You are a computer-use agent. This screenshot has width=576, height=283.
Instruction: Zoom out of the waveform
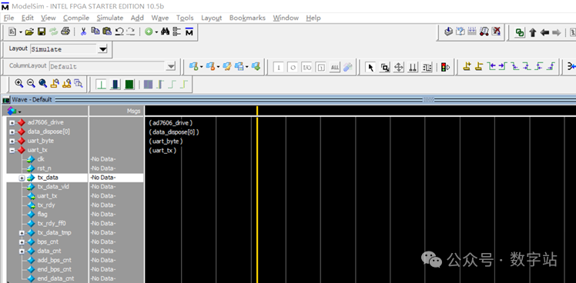click(32, 84)
